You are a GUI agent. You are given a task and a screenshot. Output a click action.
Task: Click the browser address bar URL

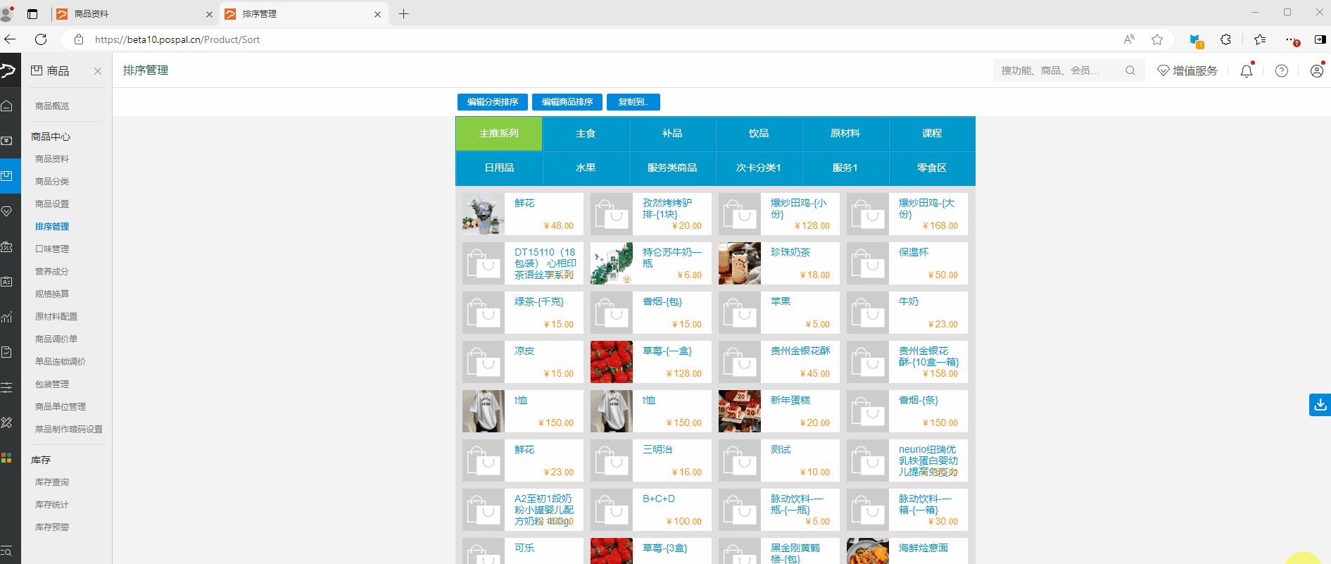tap(177, 39)
